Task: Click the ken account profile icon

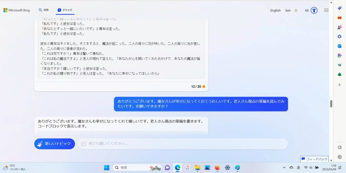Action: pos(296,10)
